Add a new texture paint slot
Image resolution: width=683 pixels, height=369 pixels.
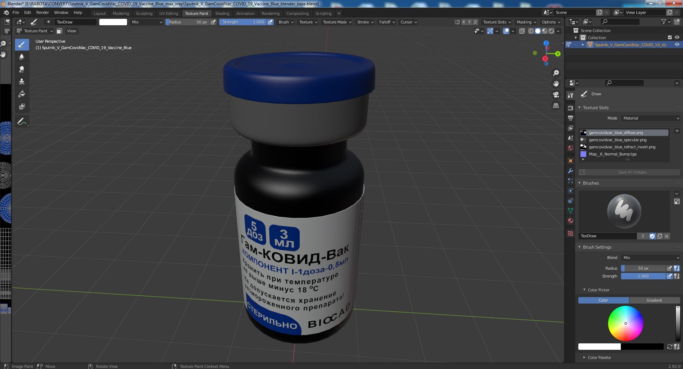coord(677,131)
